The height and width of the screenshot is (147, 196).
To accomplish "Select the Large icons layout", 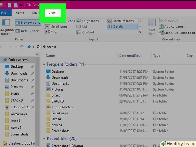I will point(88,21).
